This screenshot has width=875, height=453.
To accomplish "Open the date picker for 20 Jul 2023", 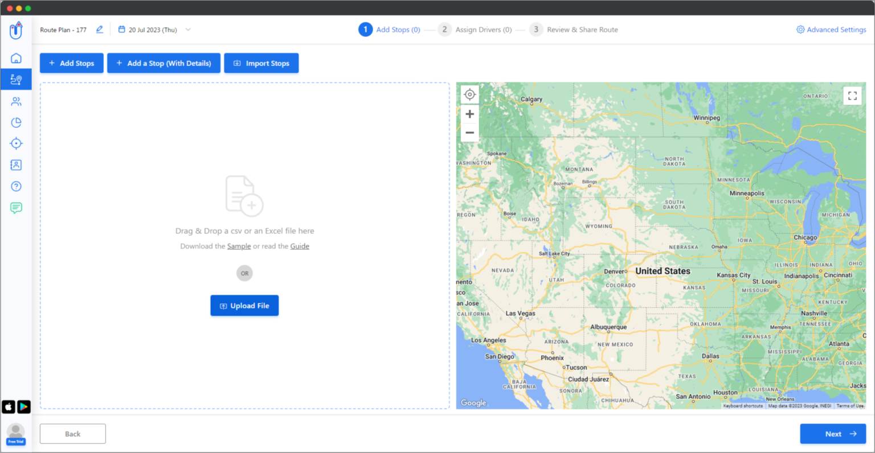I will point(154,29).
